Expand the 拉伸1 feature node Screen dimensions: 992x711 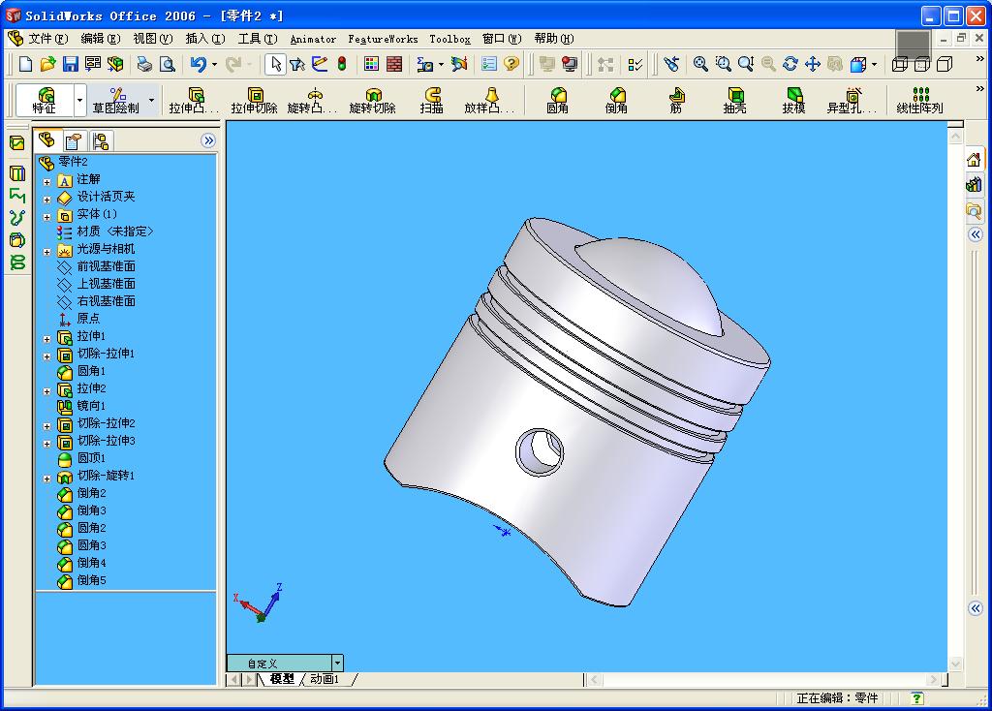pos(46,339)
